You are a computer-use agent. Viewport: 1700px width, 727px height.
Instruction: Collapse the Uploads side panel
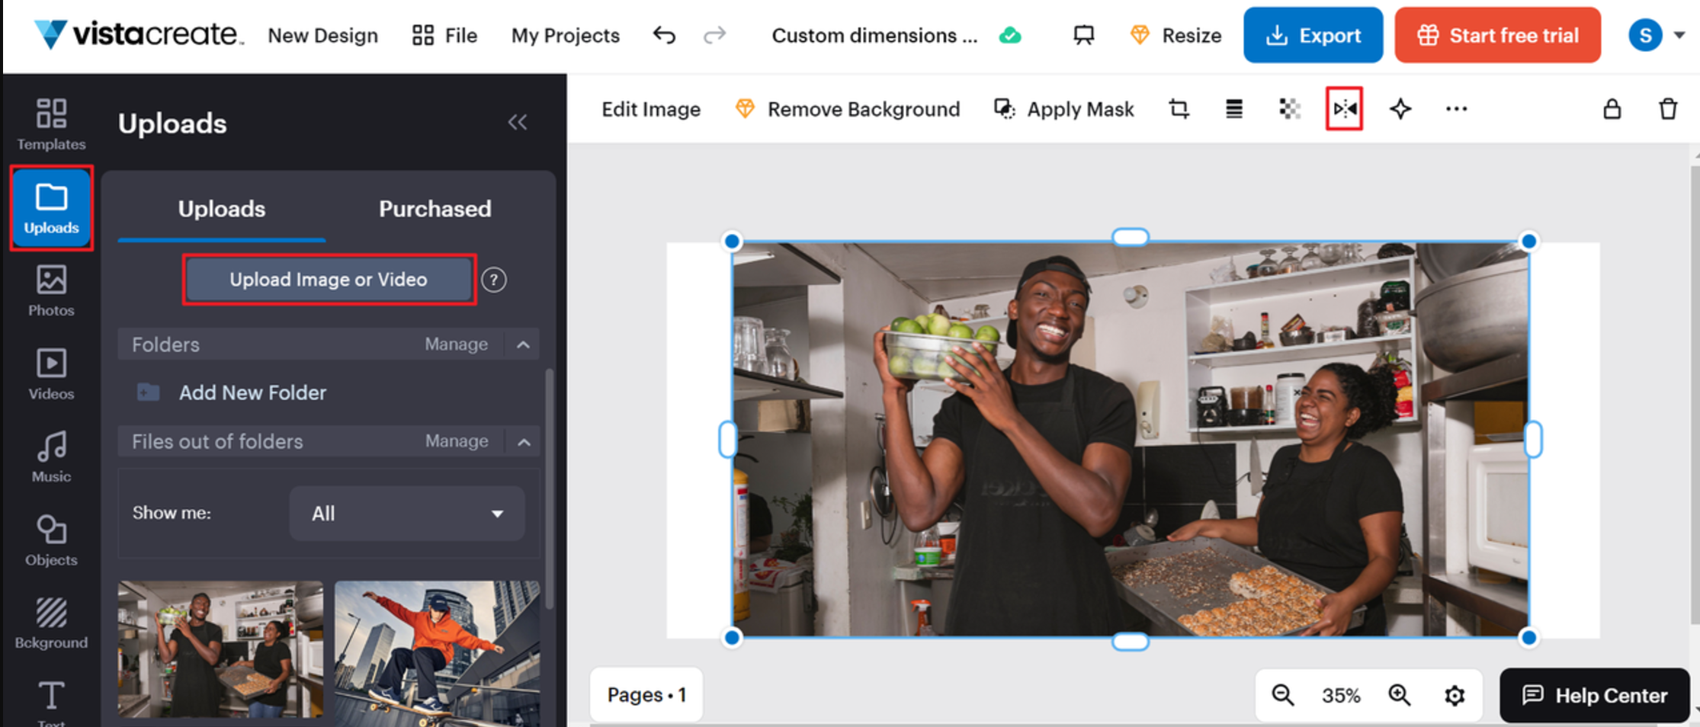click(518, 122)
